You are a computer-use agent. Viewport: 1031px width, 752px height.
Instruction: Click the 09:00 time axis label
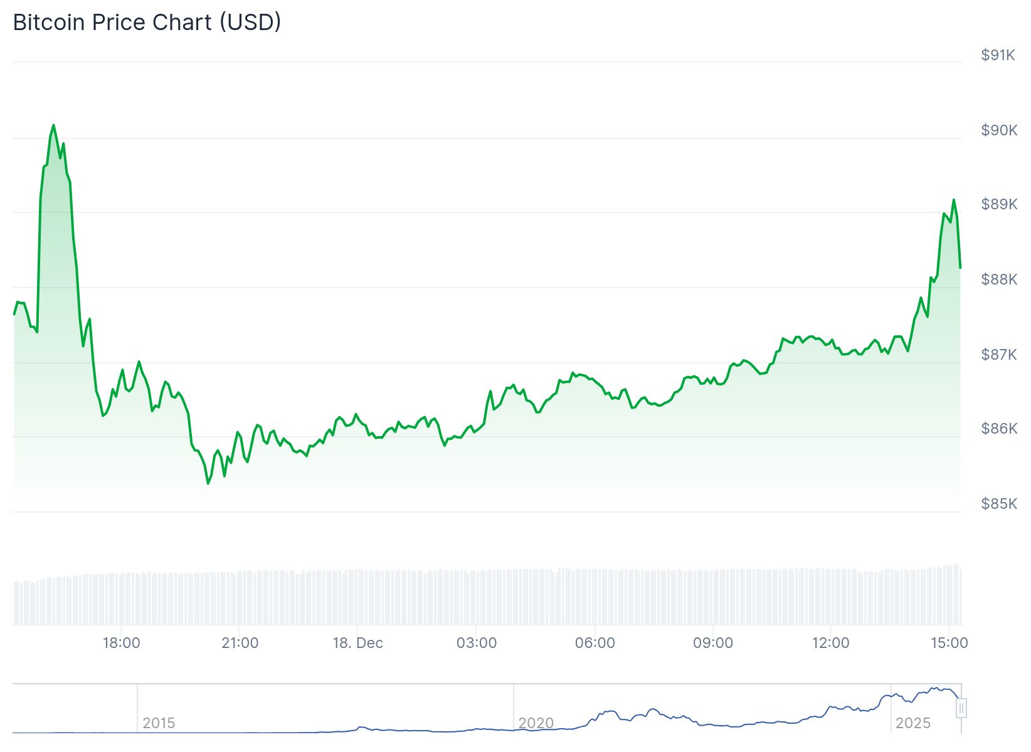tap(713, 643)
